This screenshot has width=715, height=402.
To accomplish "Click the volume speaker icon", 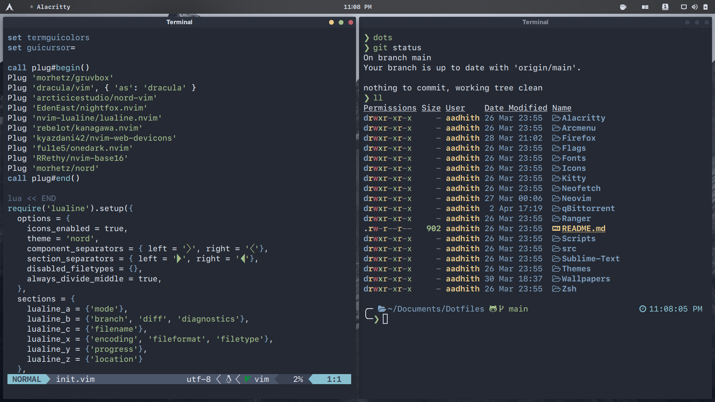I will pos(695,7).
